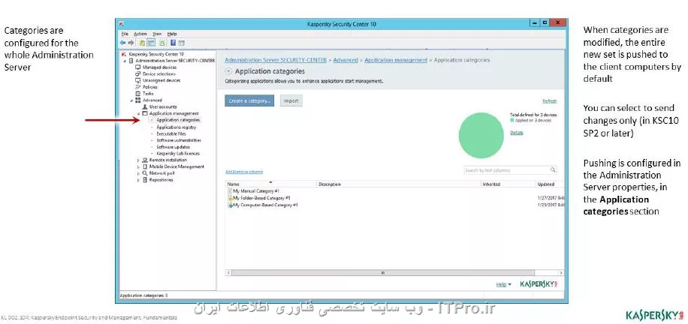
Task: Click the green 'Applied on 3 devices' legend swatch
Action: coord(511,120)
